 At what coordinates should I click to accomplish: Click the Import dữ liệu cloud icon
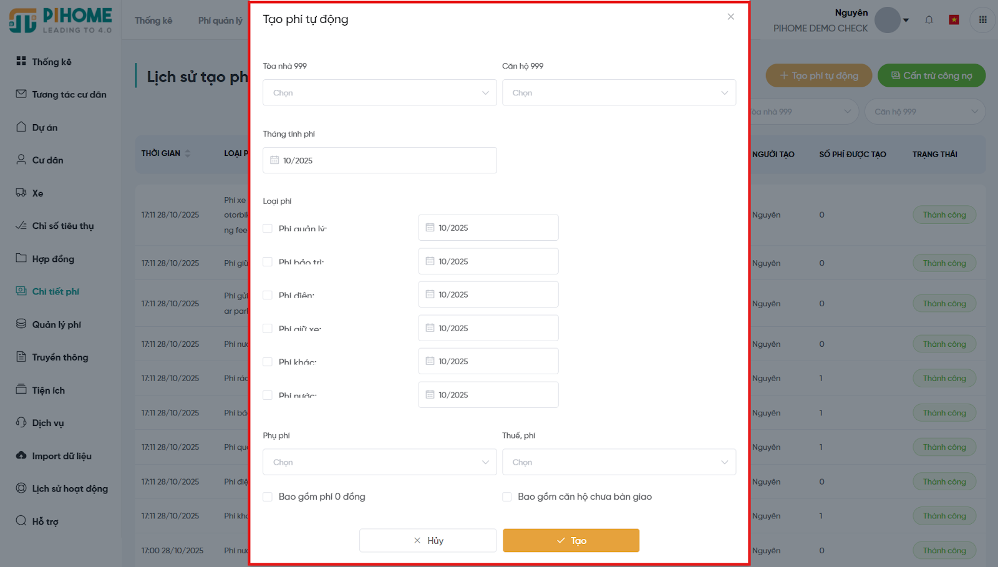click(21, 455)
